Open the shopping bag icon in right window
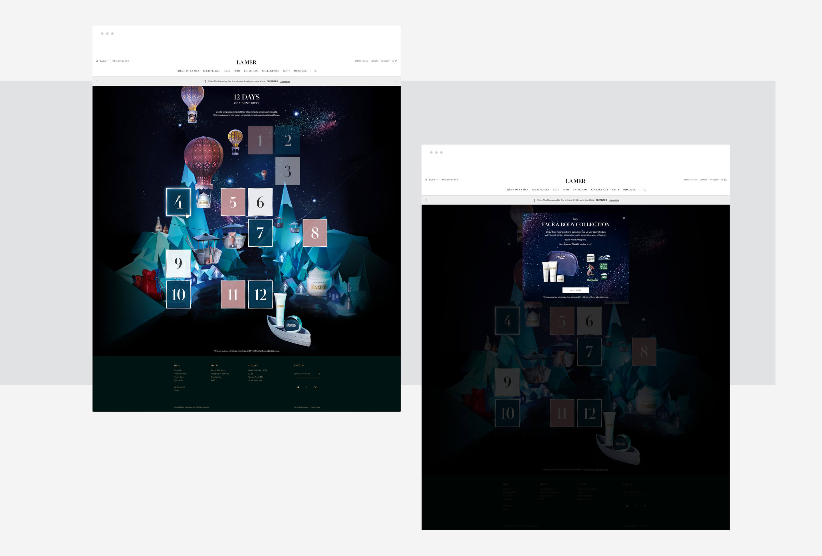 tap(725, 180)
